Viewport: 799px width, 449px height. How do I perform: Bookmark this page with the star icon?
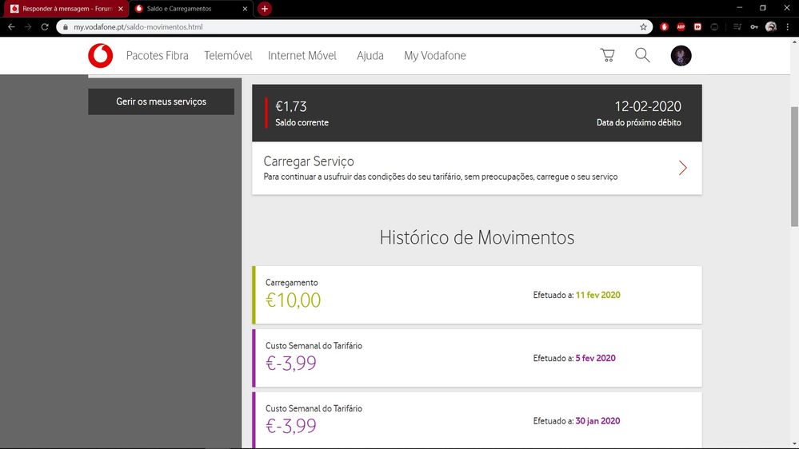643,26
